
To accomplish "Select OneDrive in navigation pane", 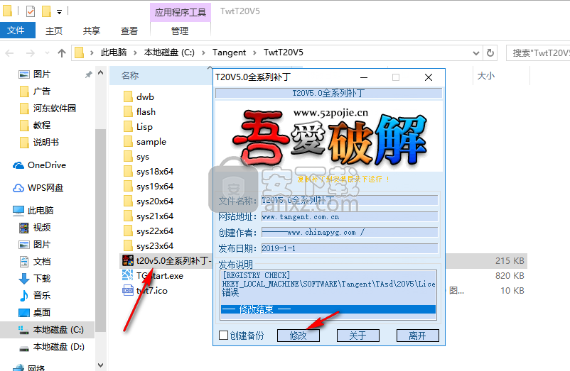I will coord(46,165).
